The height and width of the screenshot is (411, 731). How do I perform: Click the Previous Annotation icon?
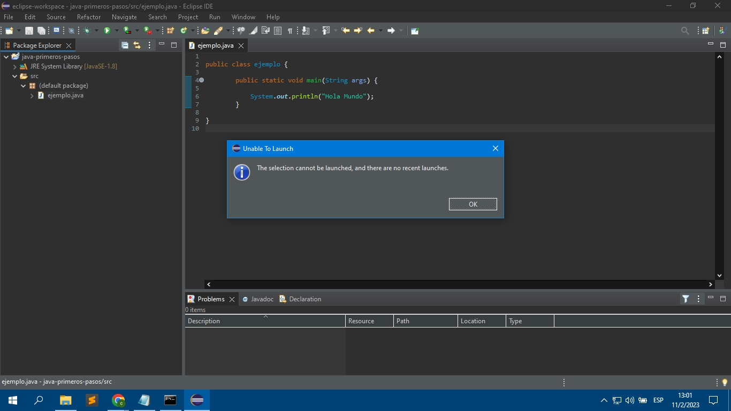point(325,31)
